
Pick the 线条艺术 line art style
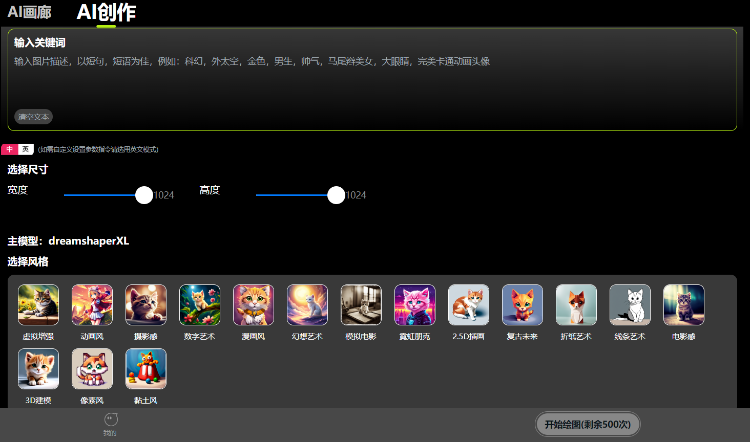(630, 305)
